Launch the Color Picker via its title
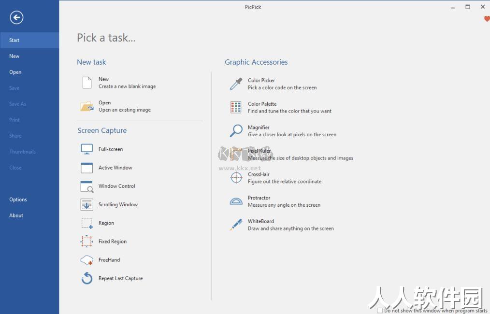 click(261, 81)
